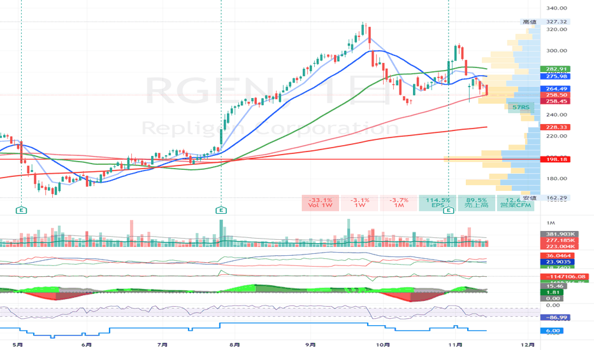This screenshot has height=350, width=594.
Task: Click the 5月 time axis label
Action: point(17,345)
